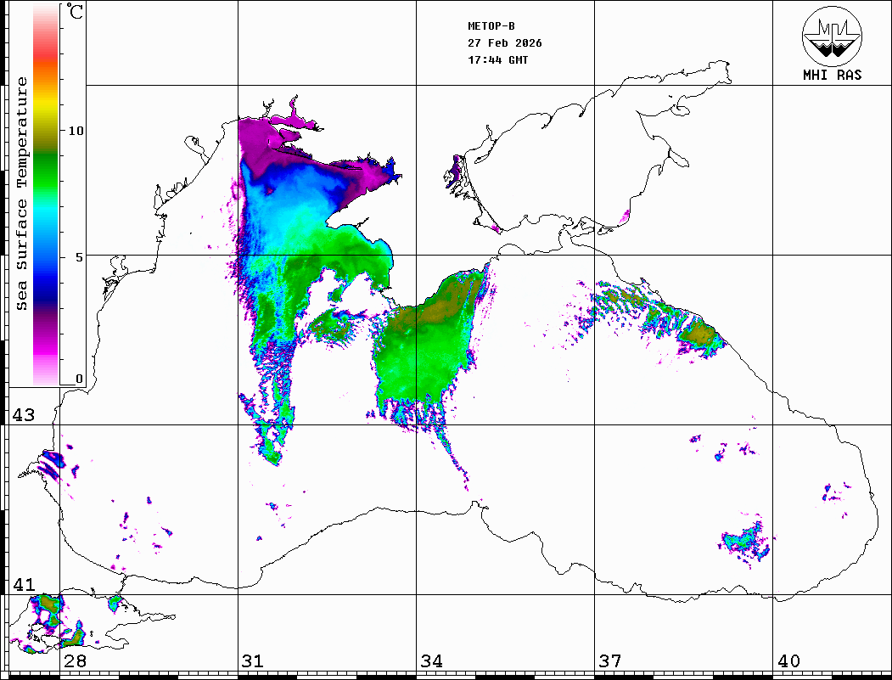This screenshot has width=892, height=680.
Task: Click the MHI RAS logo emblem
Action: [x=832, y=36]
